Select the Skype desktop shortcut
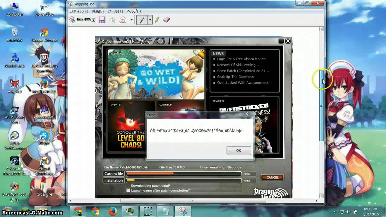The width and height of the screenshot is (386, 217). (x=44, y=138)
